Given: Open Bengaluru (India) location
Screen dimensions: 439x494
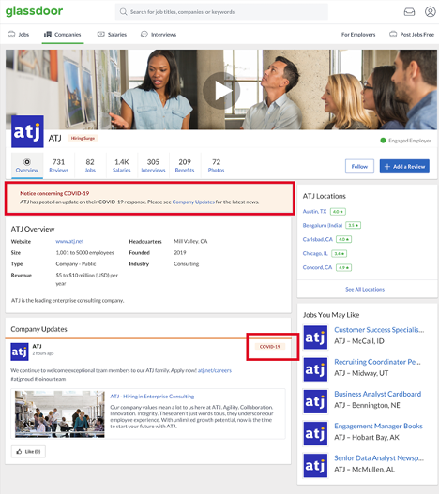Looking at the screenshot, I should (x=323, y=225).
